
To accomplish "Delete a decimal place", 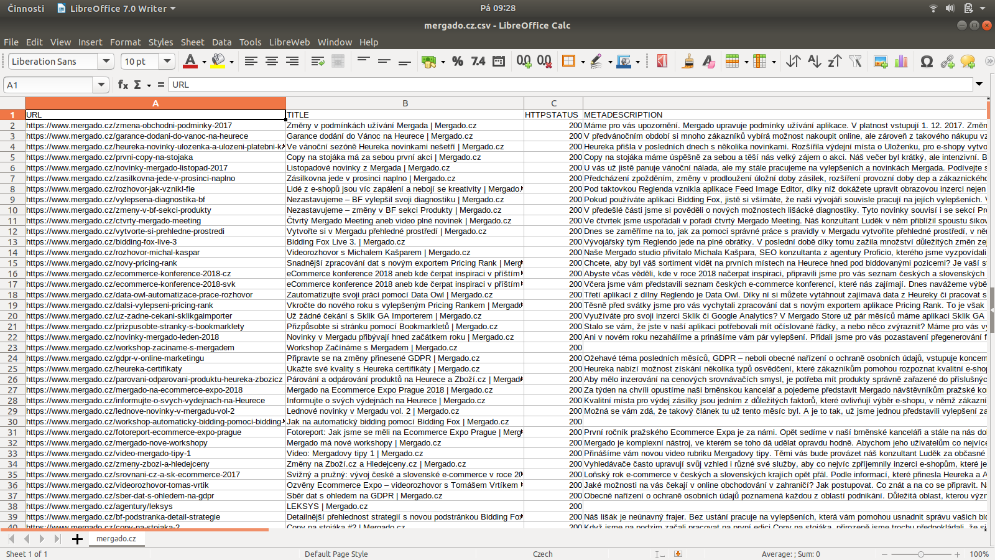I will (x=544, y=62).
